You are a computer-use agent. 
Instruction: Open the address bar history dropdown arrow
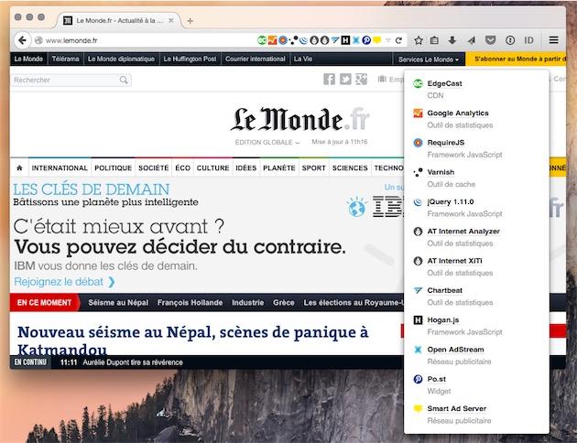click(x=388, y=40)
